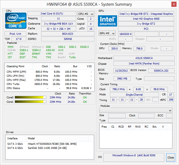
Task: Click the Core0 ThermMon OK status
Action: pyautogui.click(x=85, y=98)
